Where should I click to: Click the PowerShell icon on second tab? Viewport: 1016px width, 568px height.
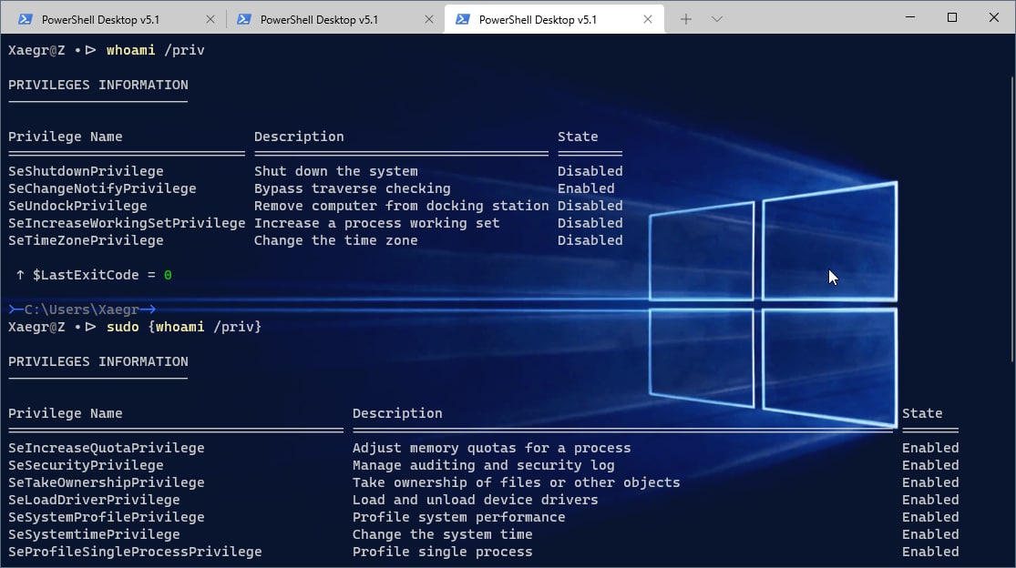[x=243, y=19]
